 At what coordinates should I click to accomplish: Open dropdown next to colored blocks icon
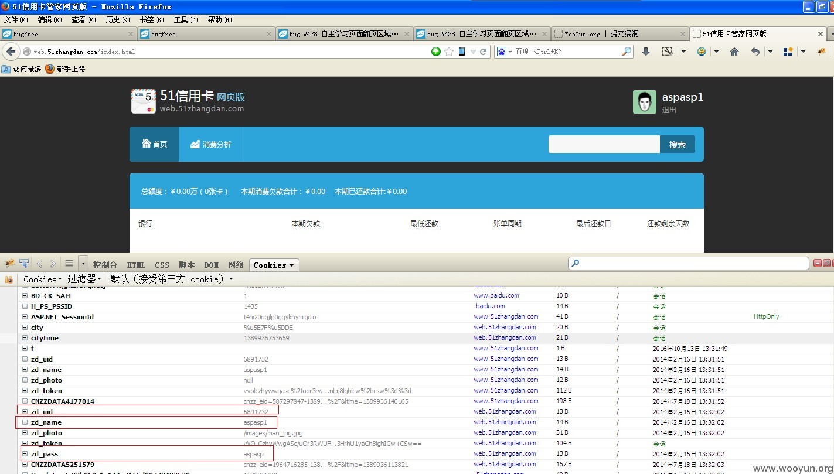(803, 52)
